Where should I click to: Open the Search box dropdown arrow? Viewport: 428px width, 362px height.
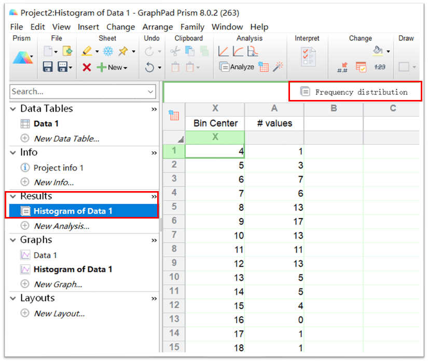pos(150,92)
